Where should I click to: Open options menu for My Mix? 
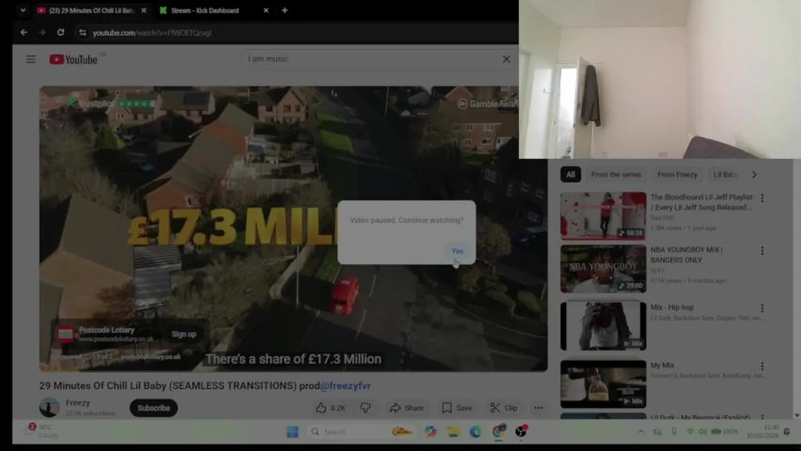tap(762, 366)
